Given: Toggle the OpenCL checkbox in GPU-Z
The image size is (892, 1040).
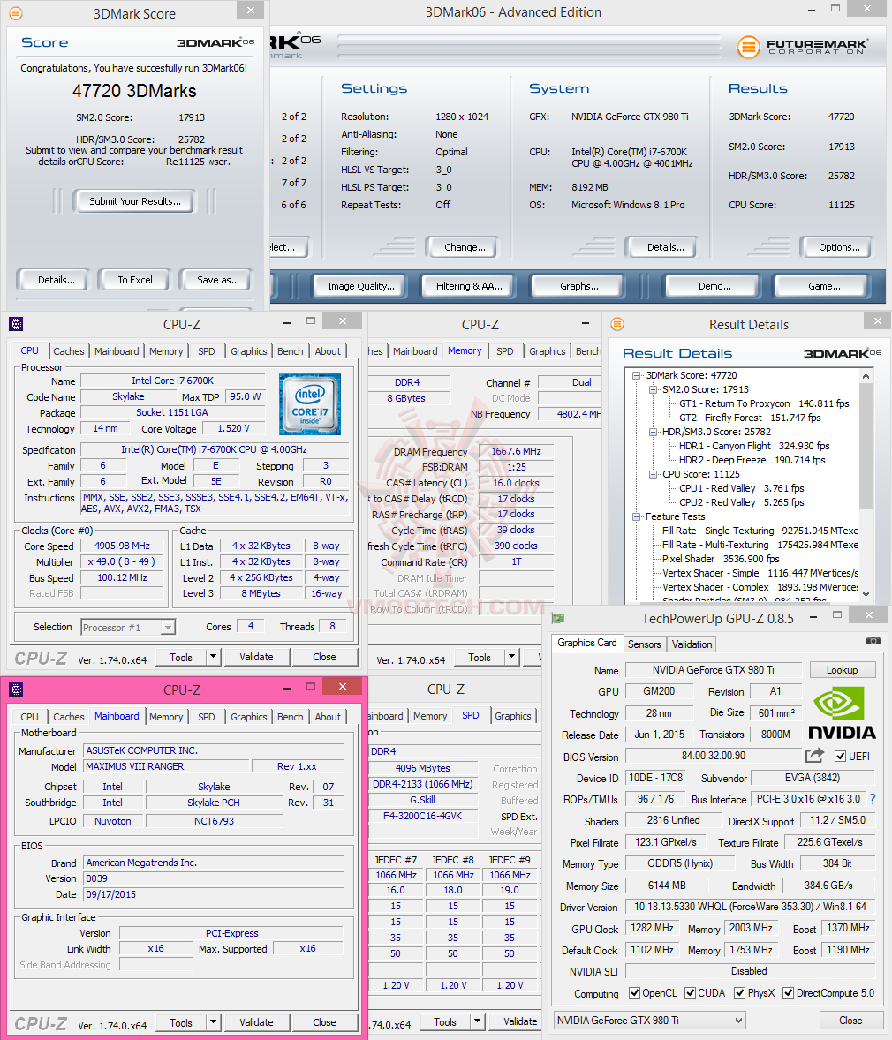Looking at the screenshot, I should tap(634, 993).
